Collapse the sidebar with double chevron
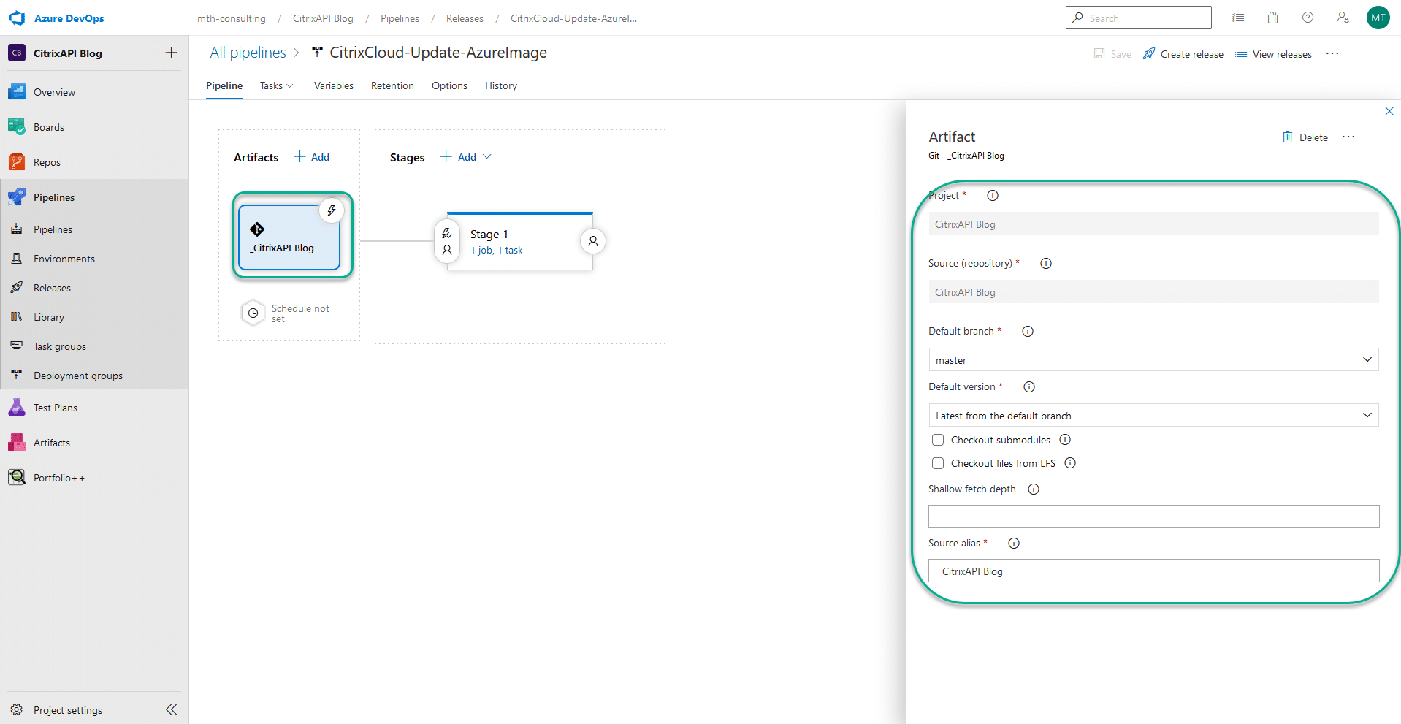 171,709
